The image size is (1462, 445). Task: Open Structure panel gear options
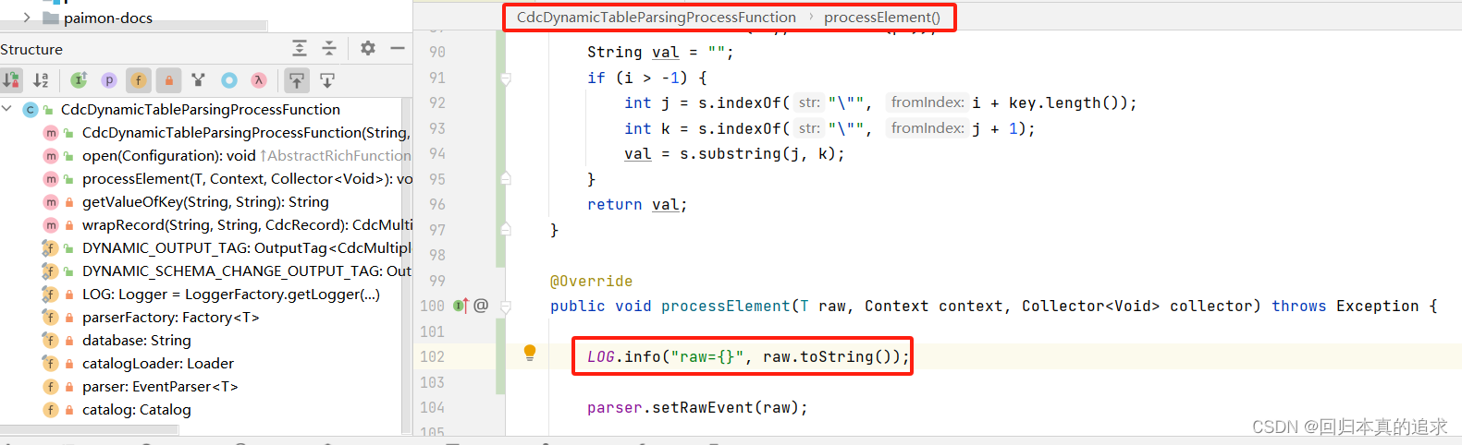368,48
